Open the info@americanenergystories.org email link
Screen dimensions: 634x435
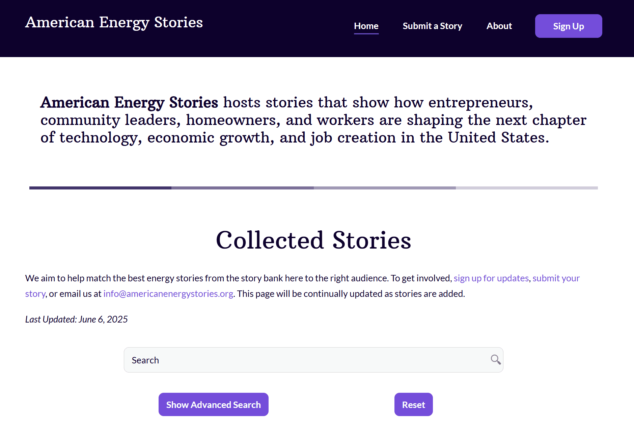[x=168, y=293]
